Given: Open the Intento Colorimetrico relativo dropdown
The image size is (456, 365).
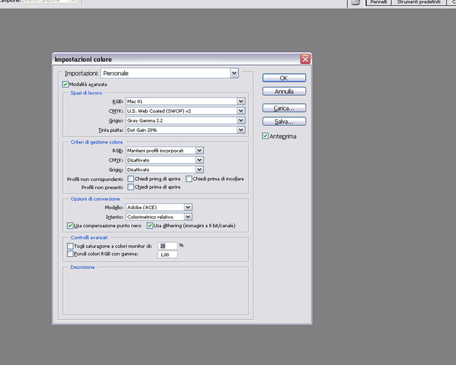Looking at the screenshot, I should 188,217.
